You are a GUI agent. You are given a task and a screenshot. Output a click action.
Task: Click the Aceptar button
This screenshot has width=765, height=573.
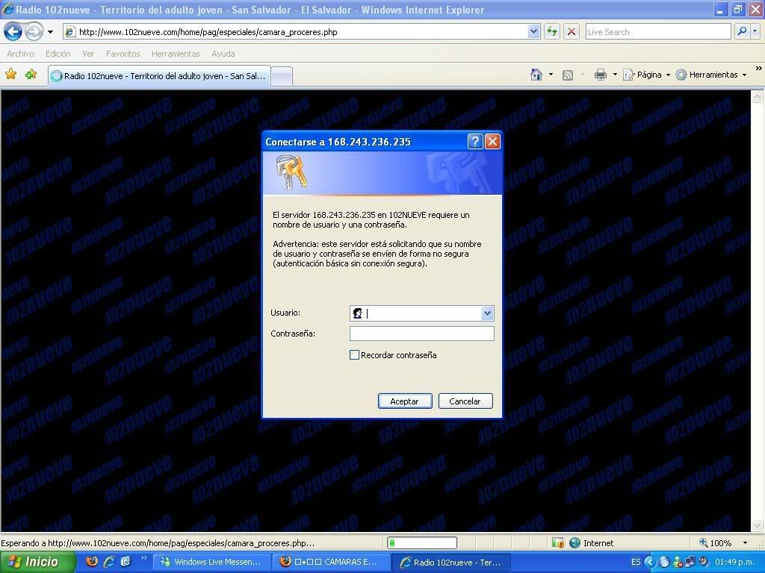point(405,401)
